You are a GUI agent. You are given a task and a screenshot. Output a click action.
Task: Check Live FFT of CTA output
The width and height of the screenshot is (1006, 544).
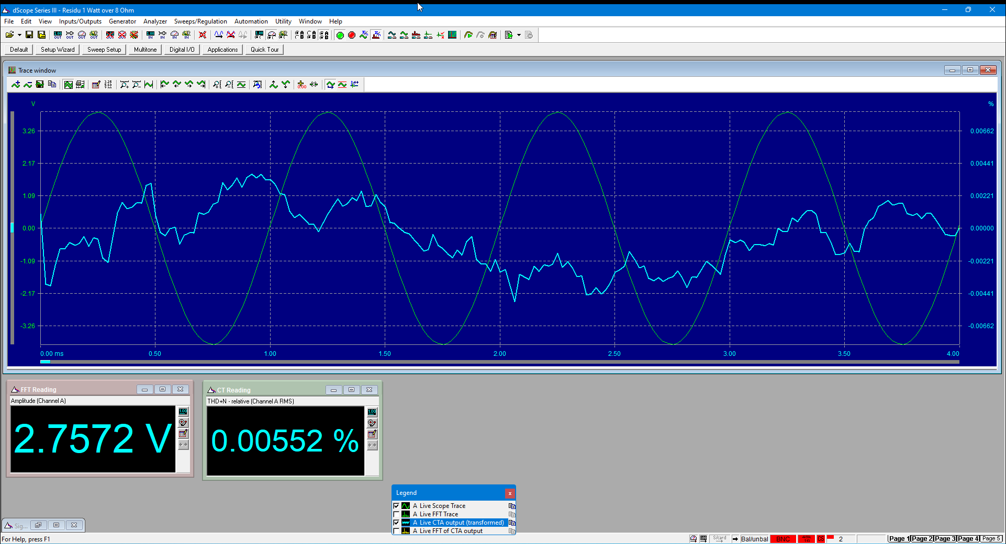396,531
